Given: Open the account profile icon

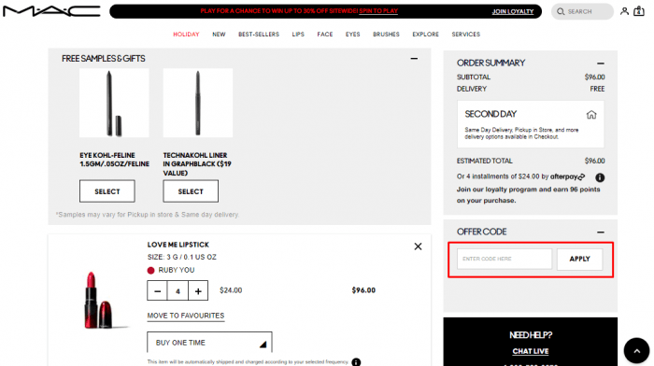Looking at the screenshot, I should [624, 11].
